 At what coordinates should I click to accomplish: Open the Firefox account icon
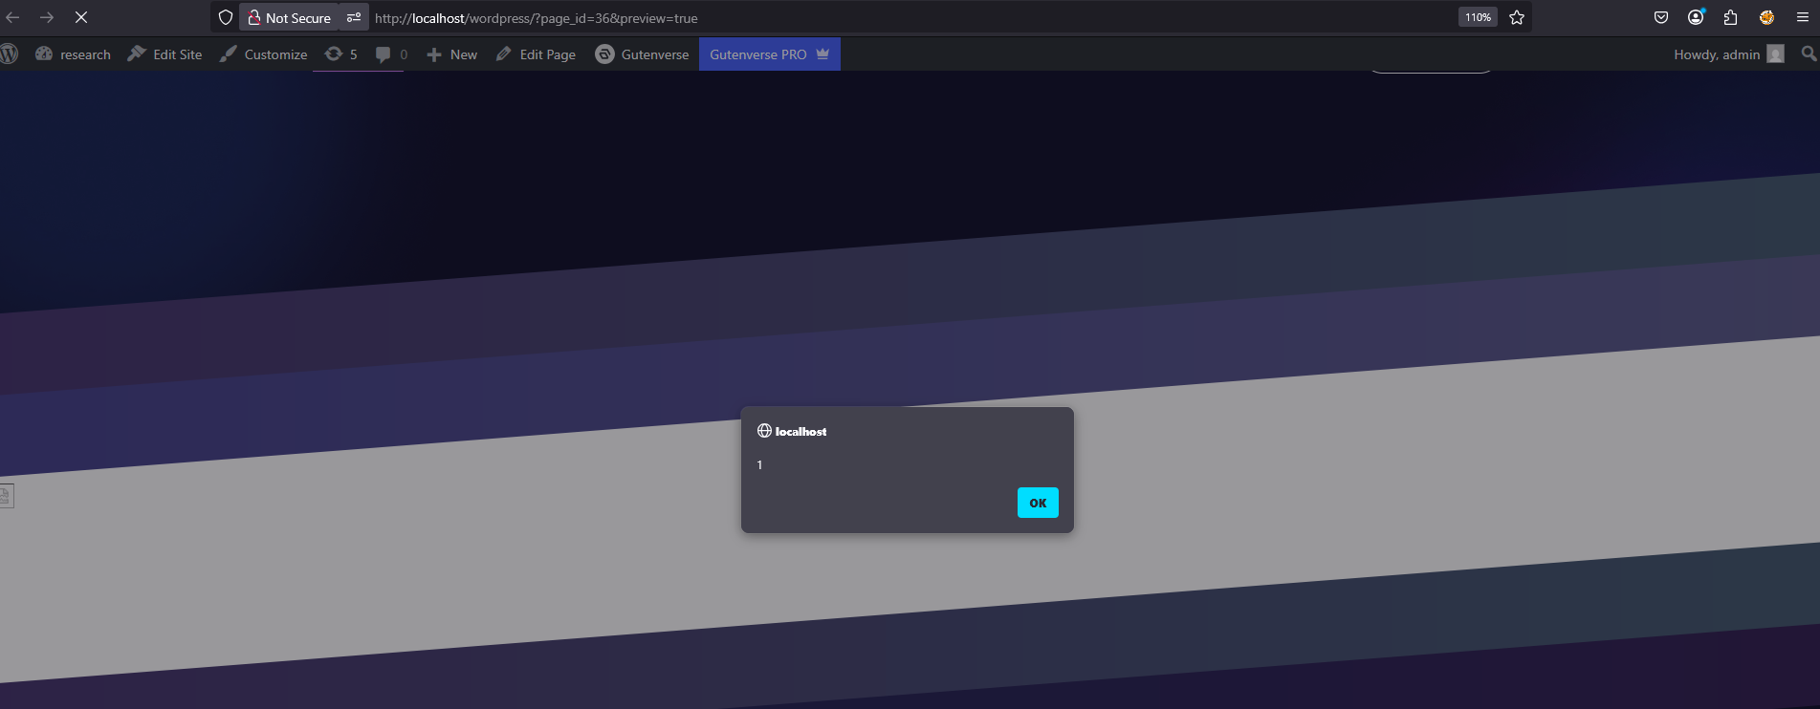(1696, 17)
